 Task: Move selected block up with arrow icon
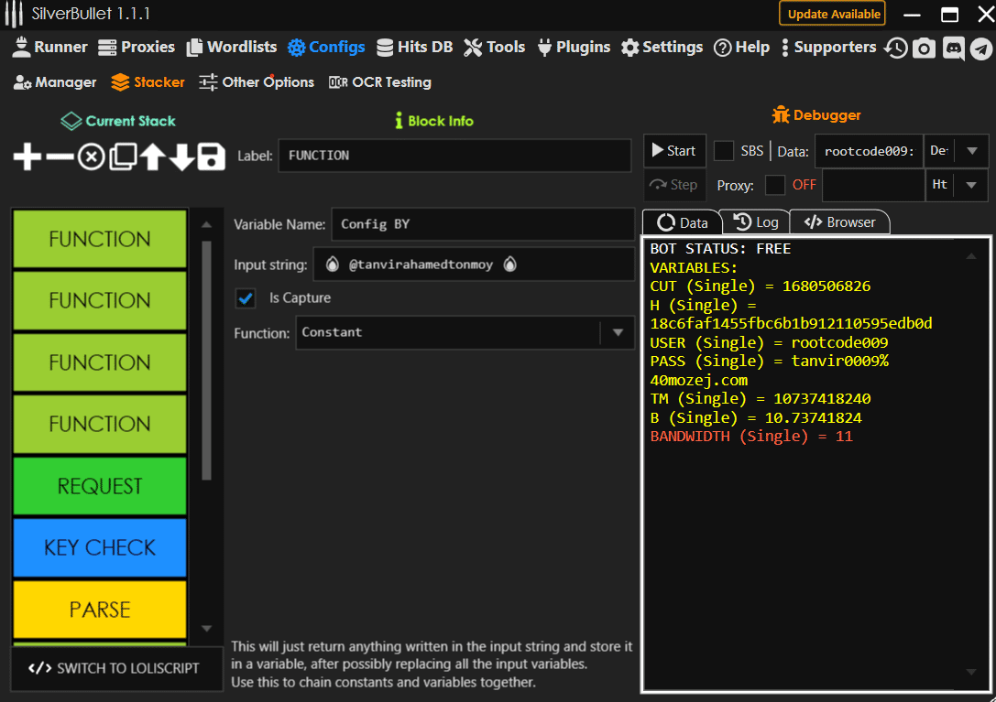[x=152, y=157]
